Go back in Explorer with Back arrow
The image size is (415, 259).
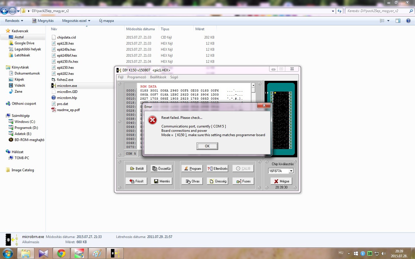coord(5,11)
